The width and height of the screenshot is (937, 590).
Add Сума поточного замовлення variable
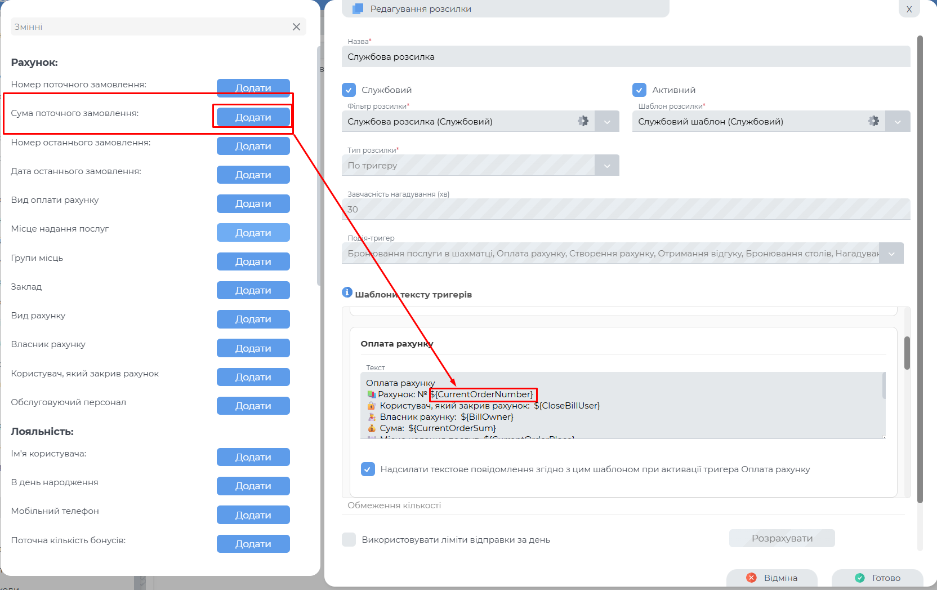click(253, 117)
